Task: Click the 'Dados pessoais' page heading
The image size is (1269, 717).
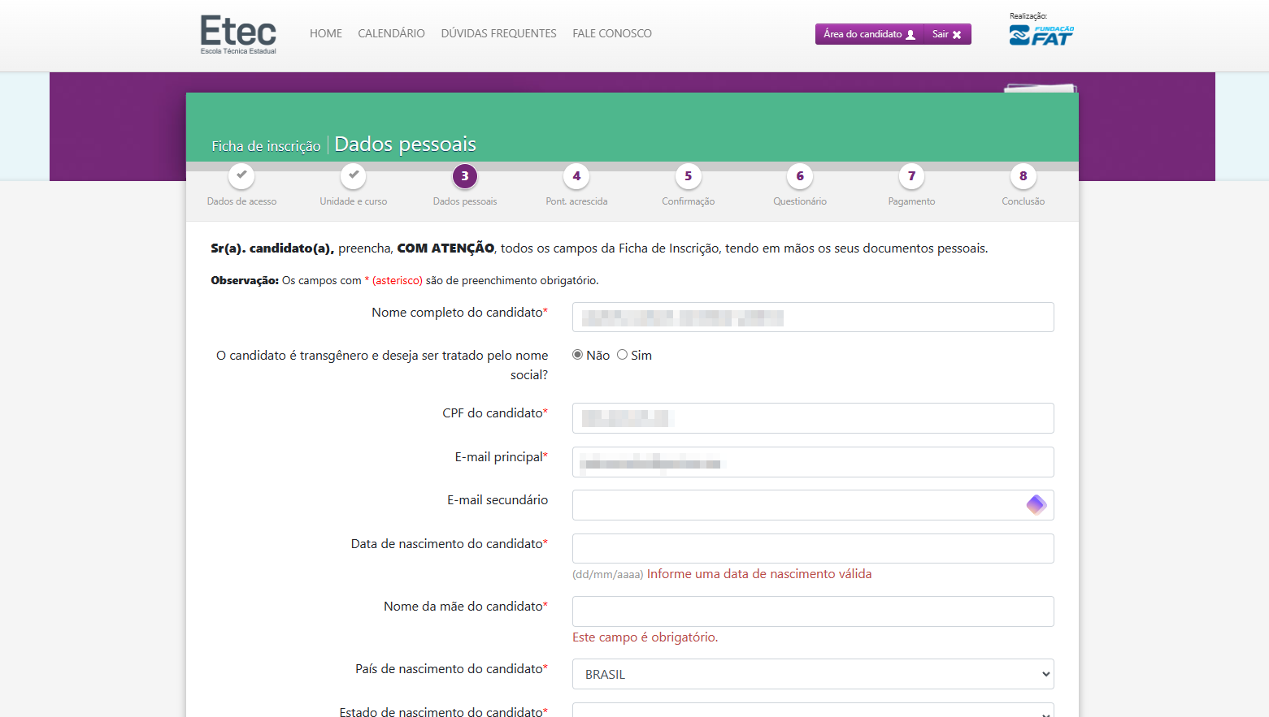Action: [405, 144]
